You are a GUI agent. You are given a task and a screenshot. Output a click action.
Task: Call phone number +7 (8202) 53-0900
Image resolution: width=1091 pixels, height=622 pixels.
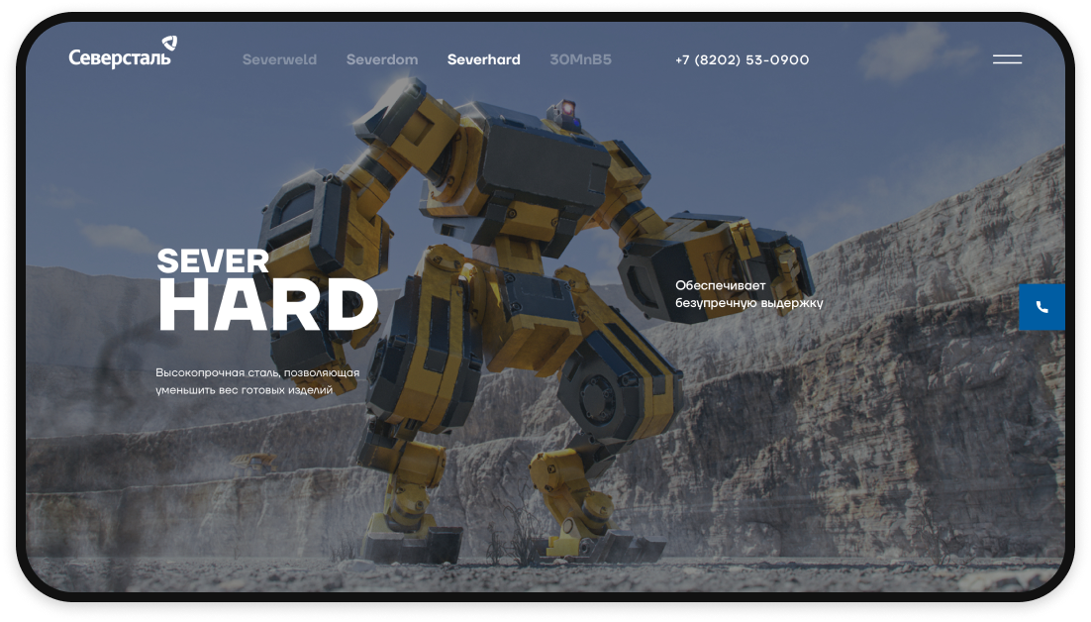click(x=742, y=59)
